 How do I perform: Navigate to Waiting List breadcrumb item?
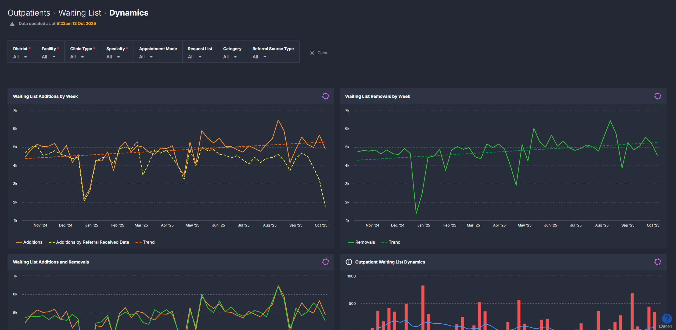[80, 13]
